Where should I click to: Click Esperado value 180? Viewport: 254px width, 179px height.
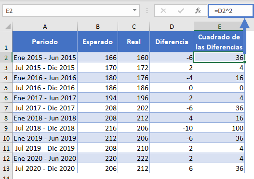pos(98,78)
